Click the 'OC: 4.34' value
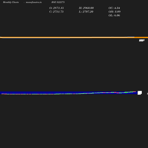The height and width of the screenshot is (148, 148). 114,8
